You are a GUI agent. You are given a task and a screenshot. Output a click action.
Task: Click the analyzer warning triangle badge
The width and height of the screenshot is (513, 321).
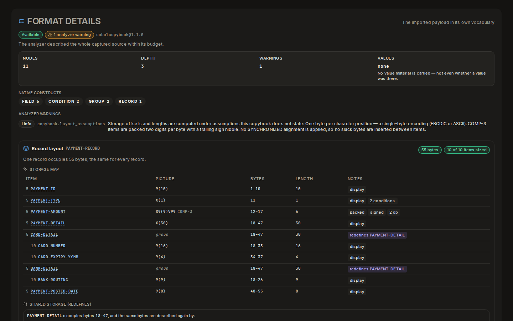(x=69, y=35)
